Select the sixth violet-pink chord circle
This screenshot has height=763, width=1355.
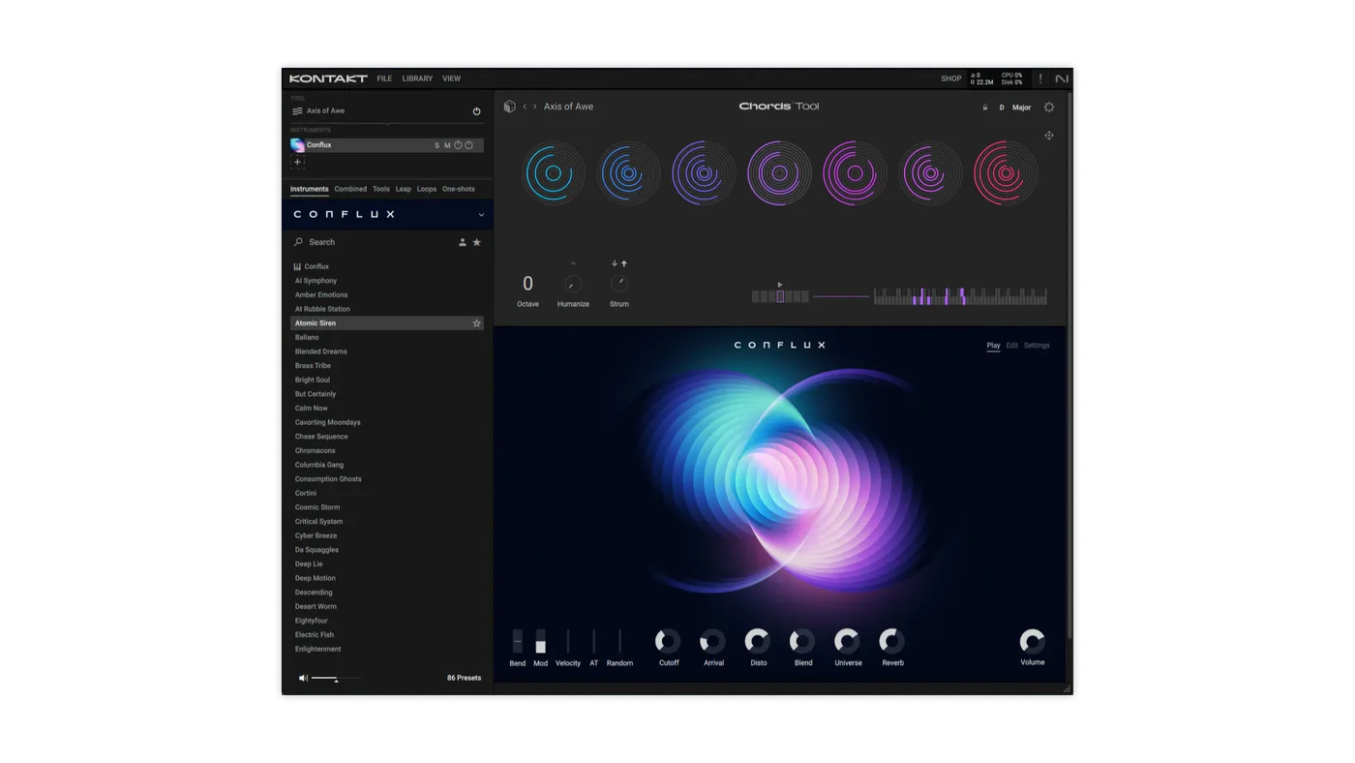930,173
